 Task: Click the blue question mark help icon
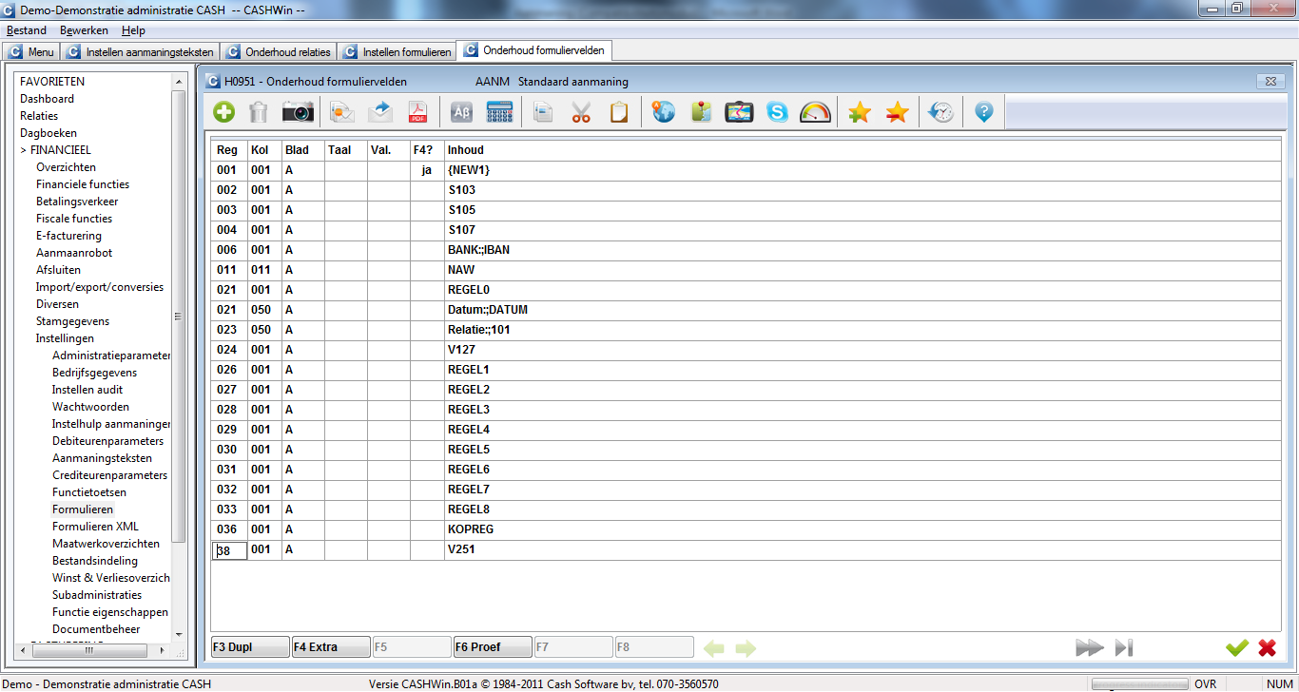click(984, 112)
